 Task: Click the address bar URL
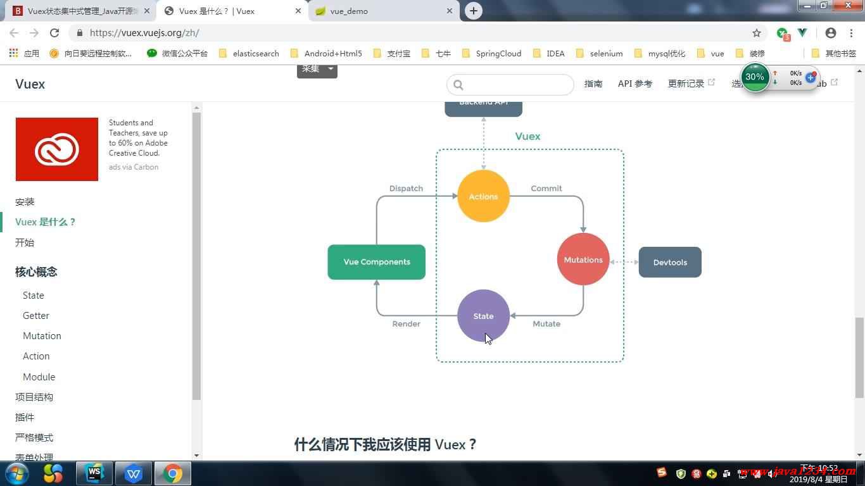(x=144, y=33)
